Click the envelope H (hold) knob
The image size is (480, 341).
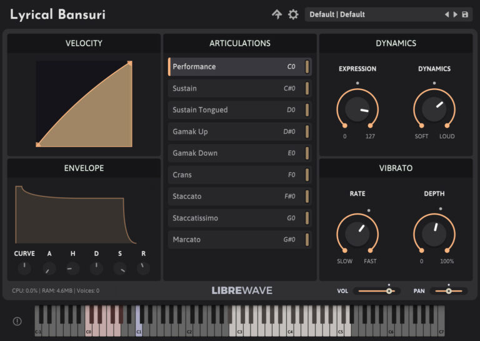tap(72, 268)
